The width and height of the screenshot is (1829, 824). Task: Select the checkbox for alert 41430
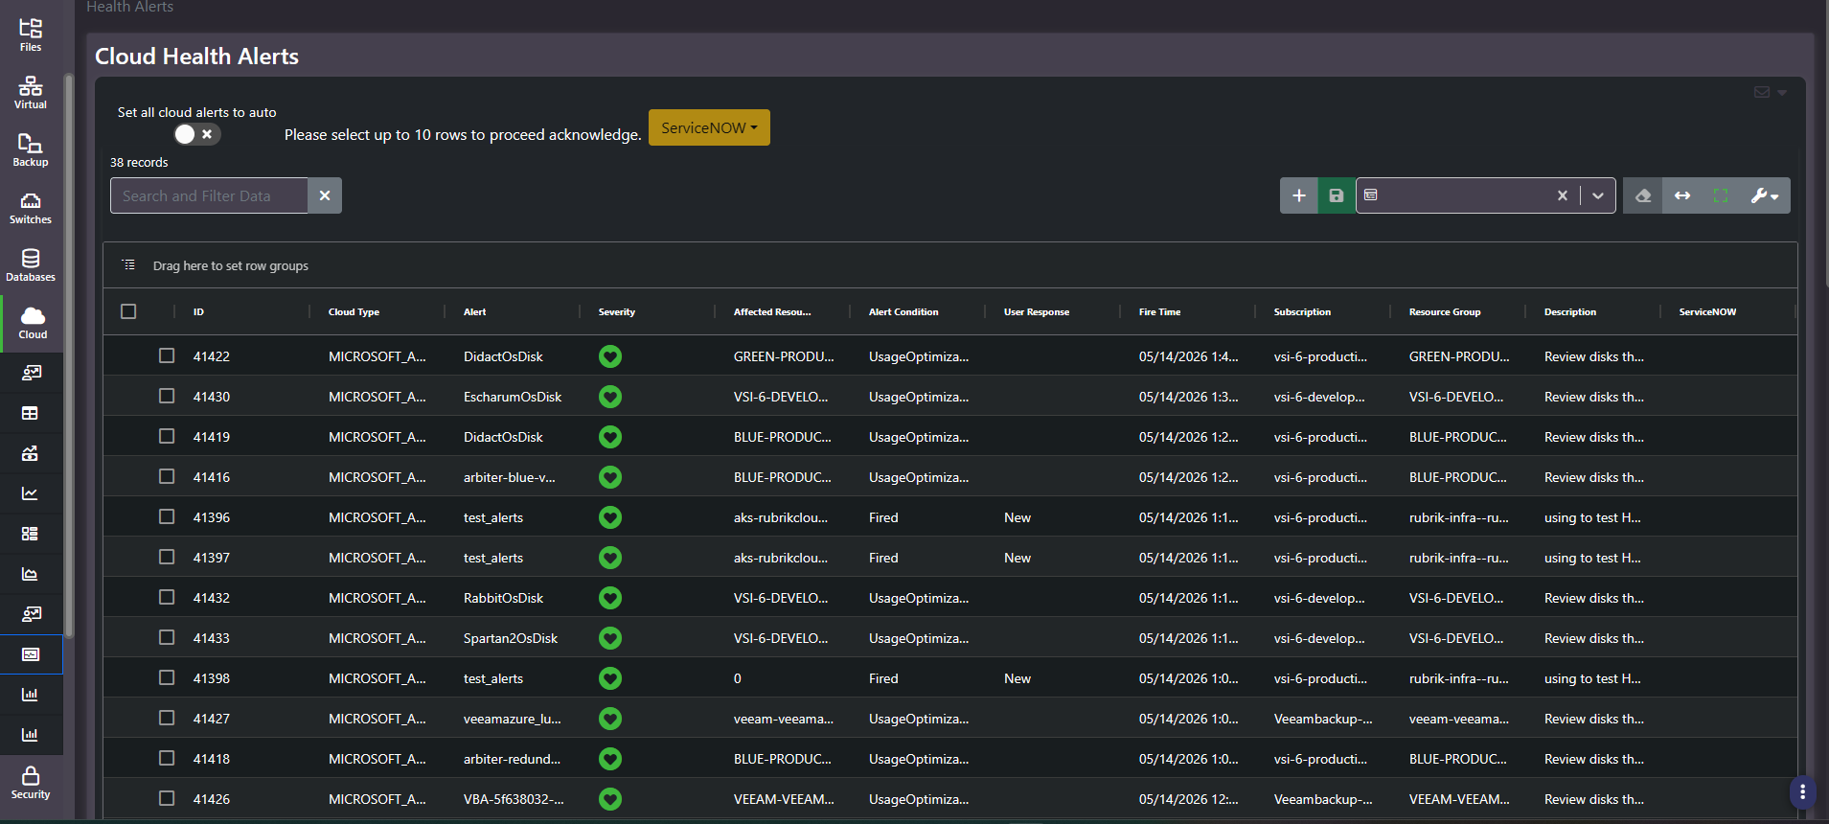tap(167, 396)
